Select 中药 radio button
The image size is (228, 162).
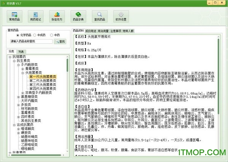coord(51,35)
